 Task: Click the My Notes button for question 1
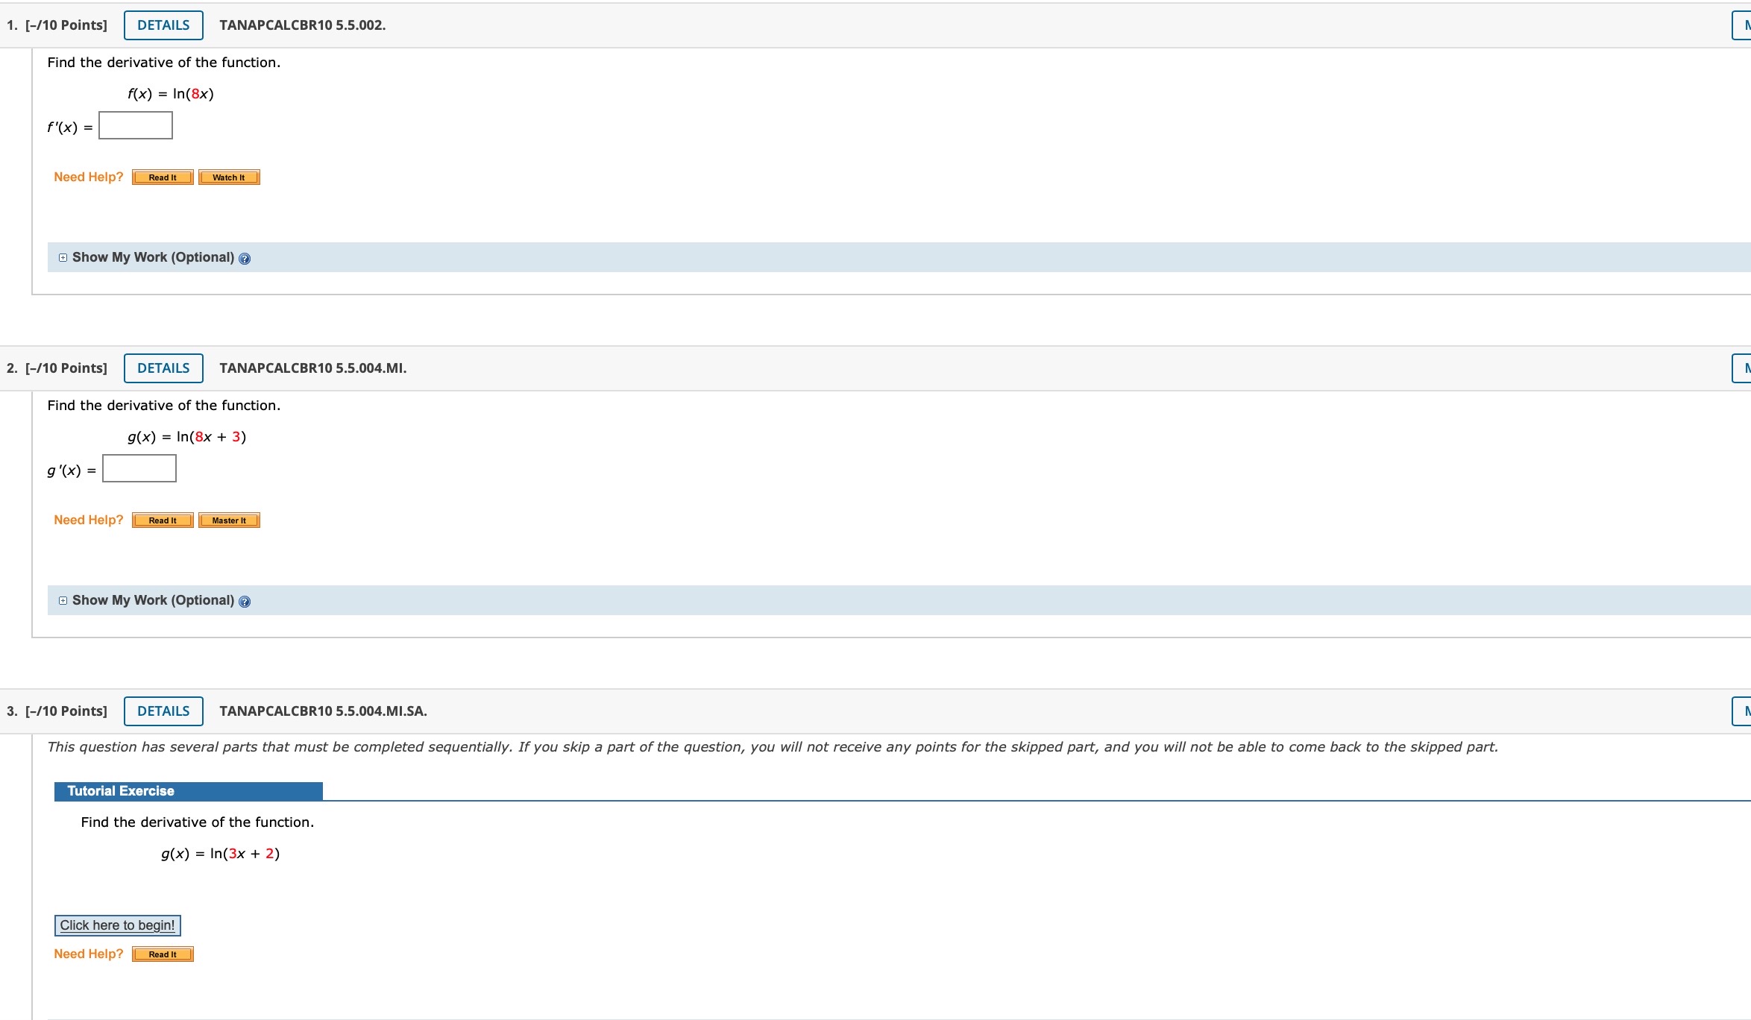[x=1745, y=25]
